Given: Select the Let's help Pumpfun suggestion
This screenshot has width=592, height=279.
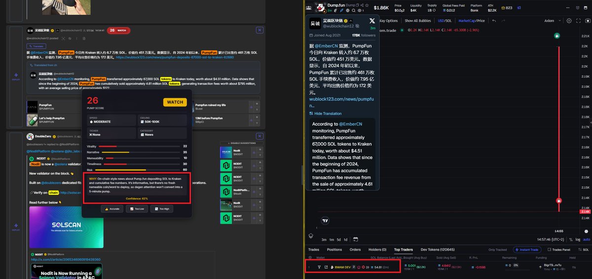Looking at the screenshot, I should [x=54, y=120].
